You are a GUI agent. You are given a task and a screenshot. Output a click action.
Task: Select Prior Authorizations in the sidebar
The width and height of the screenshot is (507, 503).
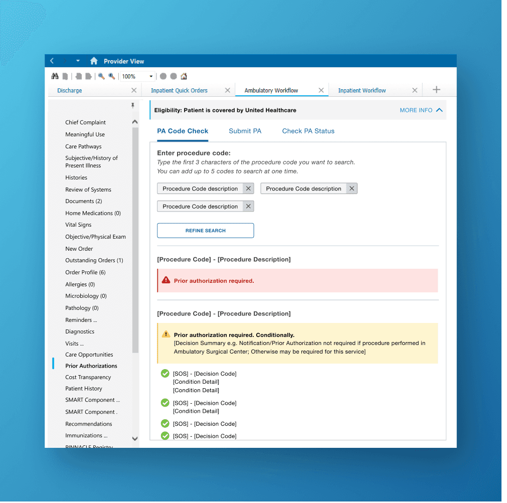pos(91,366)
